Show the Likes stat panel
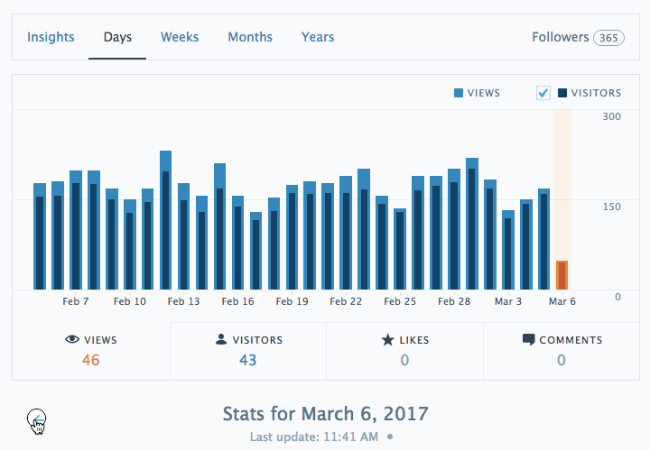 tap(404, 351)
